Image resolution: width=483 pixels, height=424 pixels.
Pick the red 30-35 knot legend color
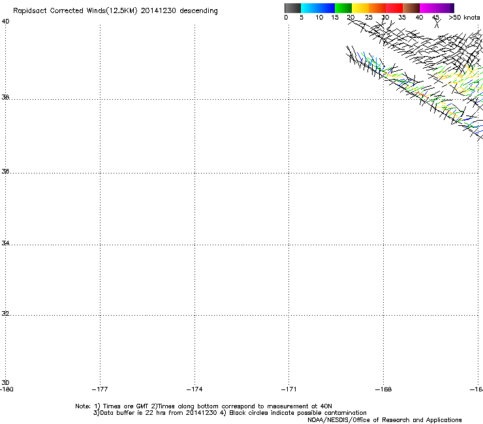[394, 8]
